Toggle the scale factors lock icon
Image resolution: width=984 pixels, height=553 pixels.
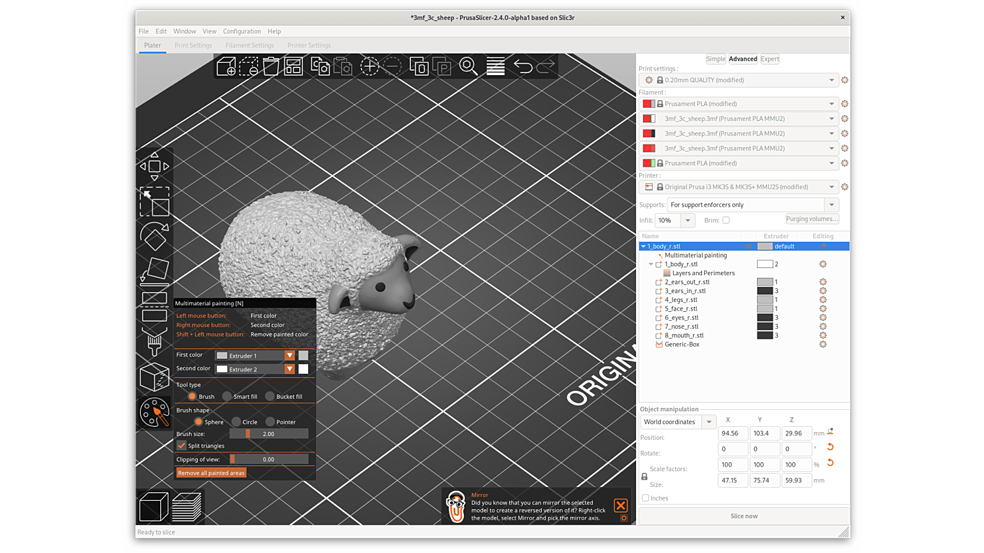pos(644,477)
